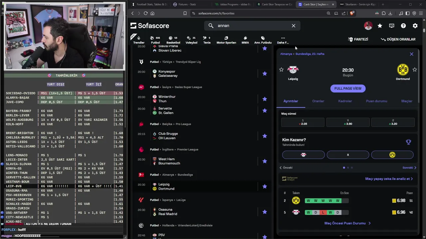Favorite Dortmund team in match panel
426x239 pixels.
click(x=415, y=69)
